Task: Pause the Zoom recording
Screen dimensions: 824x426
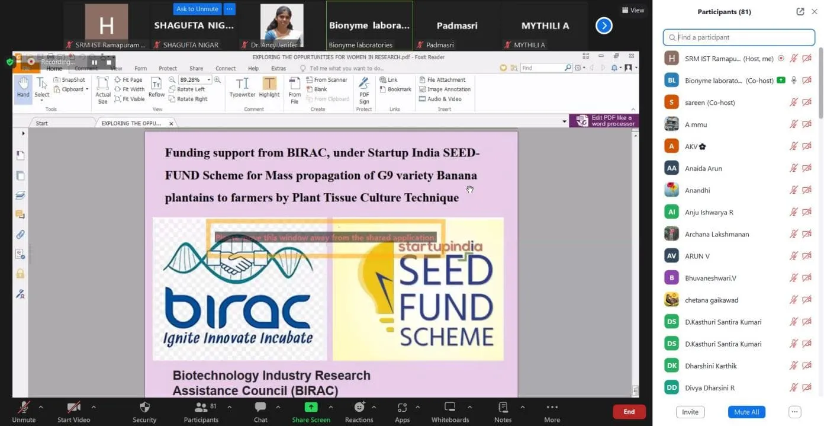Action: tap(94, 62)
